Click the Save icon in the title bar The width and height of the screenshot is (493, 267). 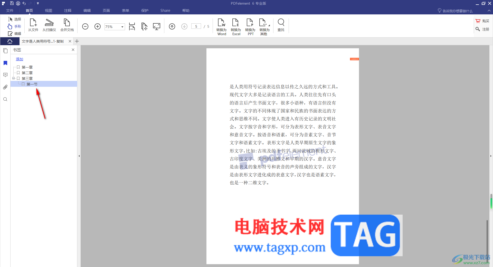click(12, 3)
